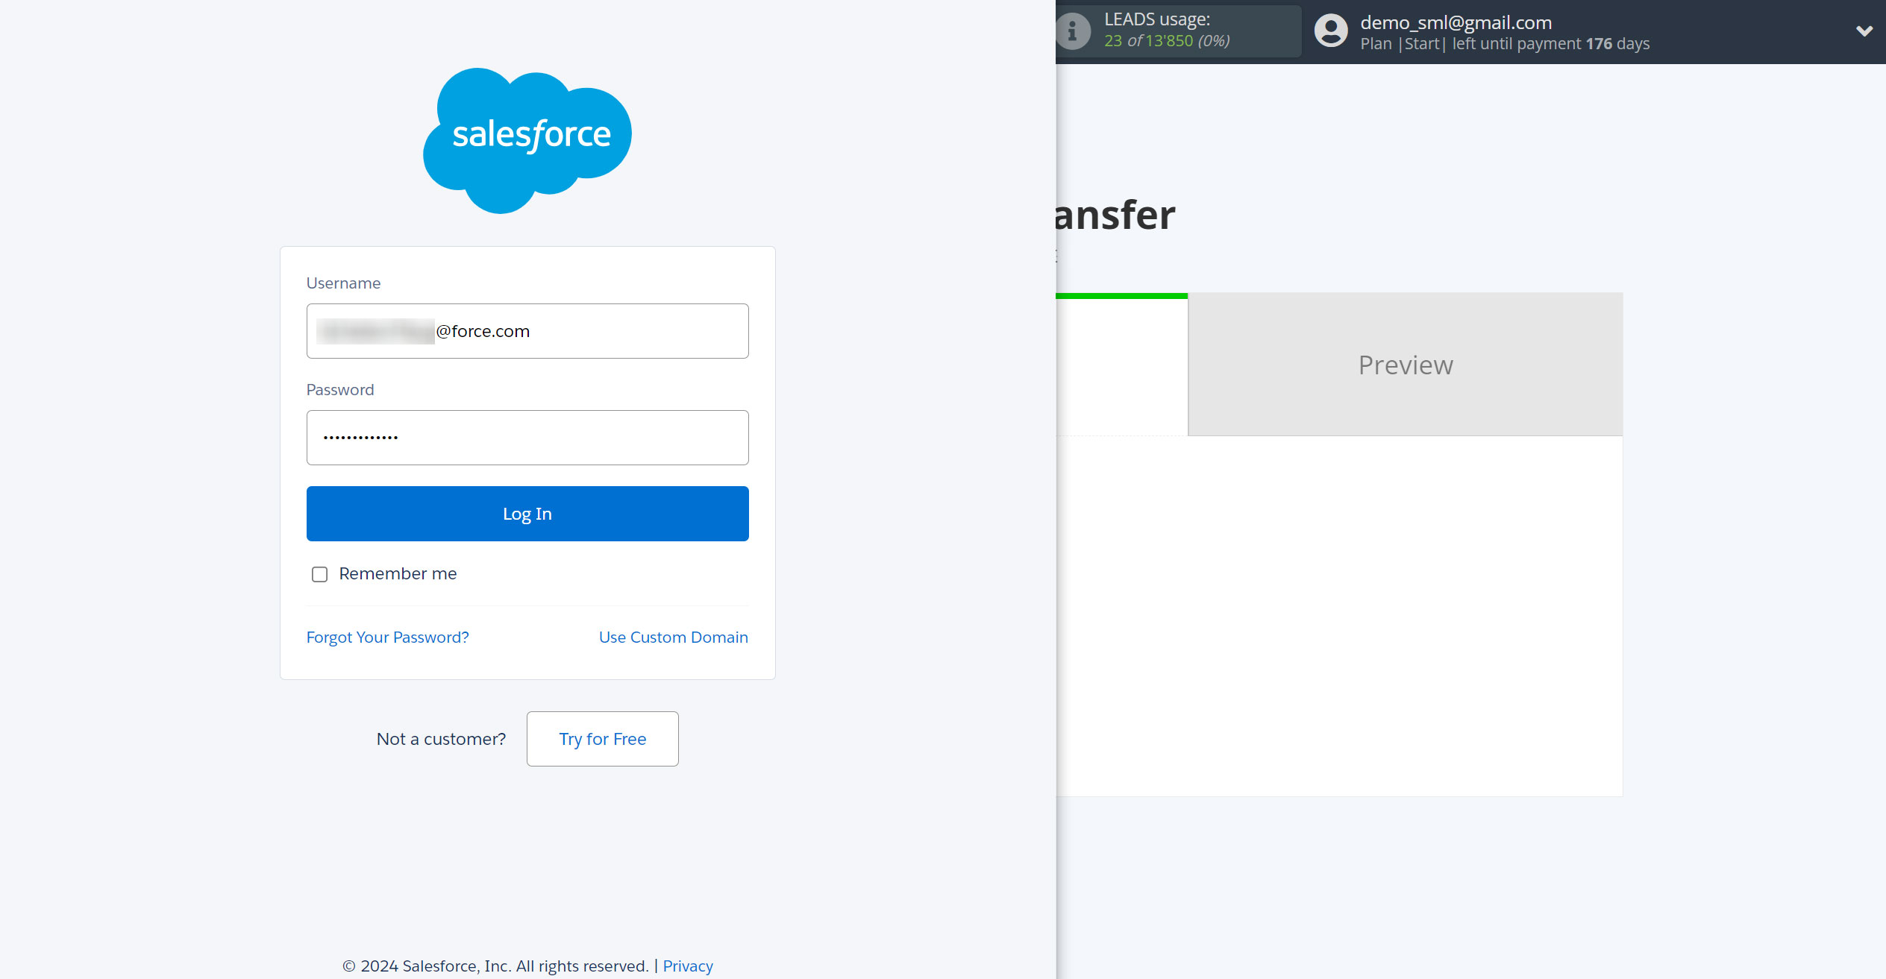Click the Try for Free button
The height and width of the screenshot is (979, 1886).
coord(603,738)
